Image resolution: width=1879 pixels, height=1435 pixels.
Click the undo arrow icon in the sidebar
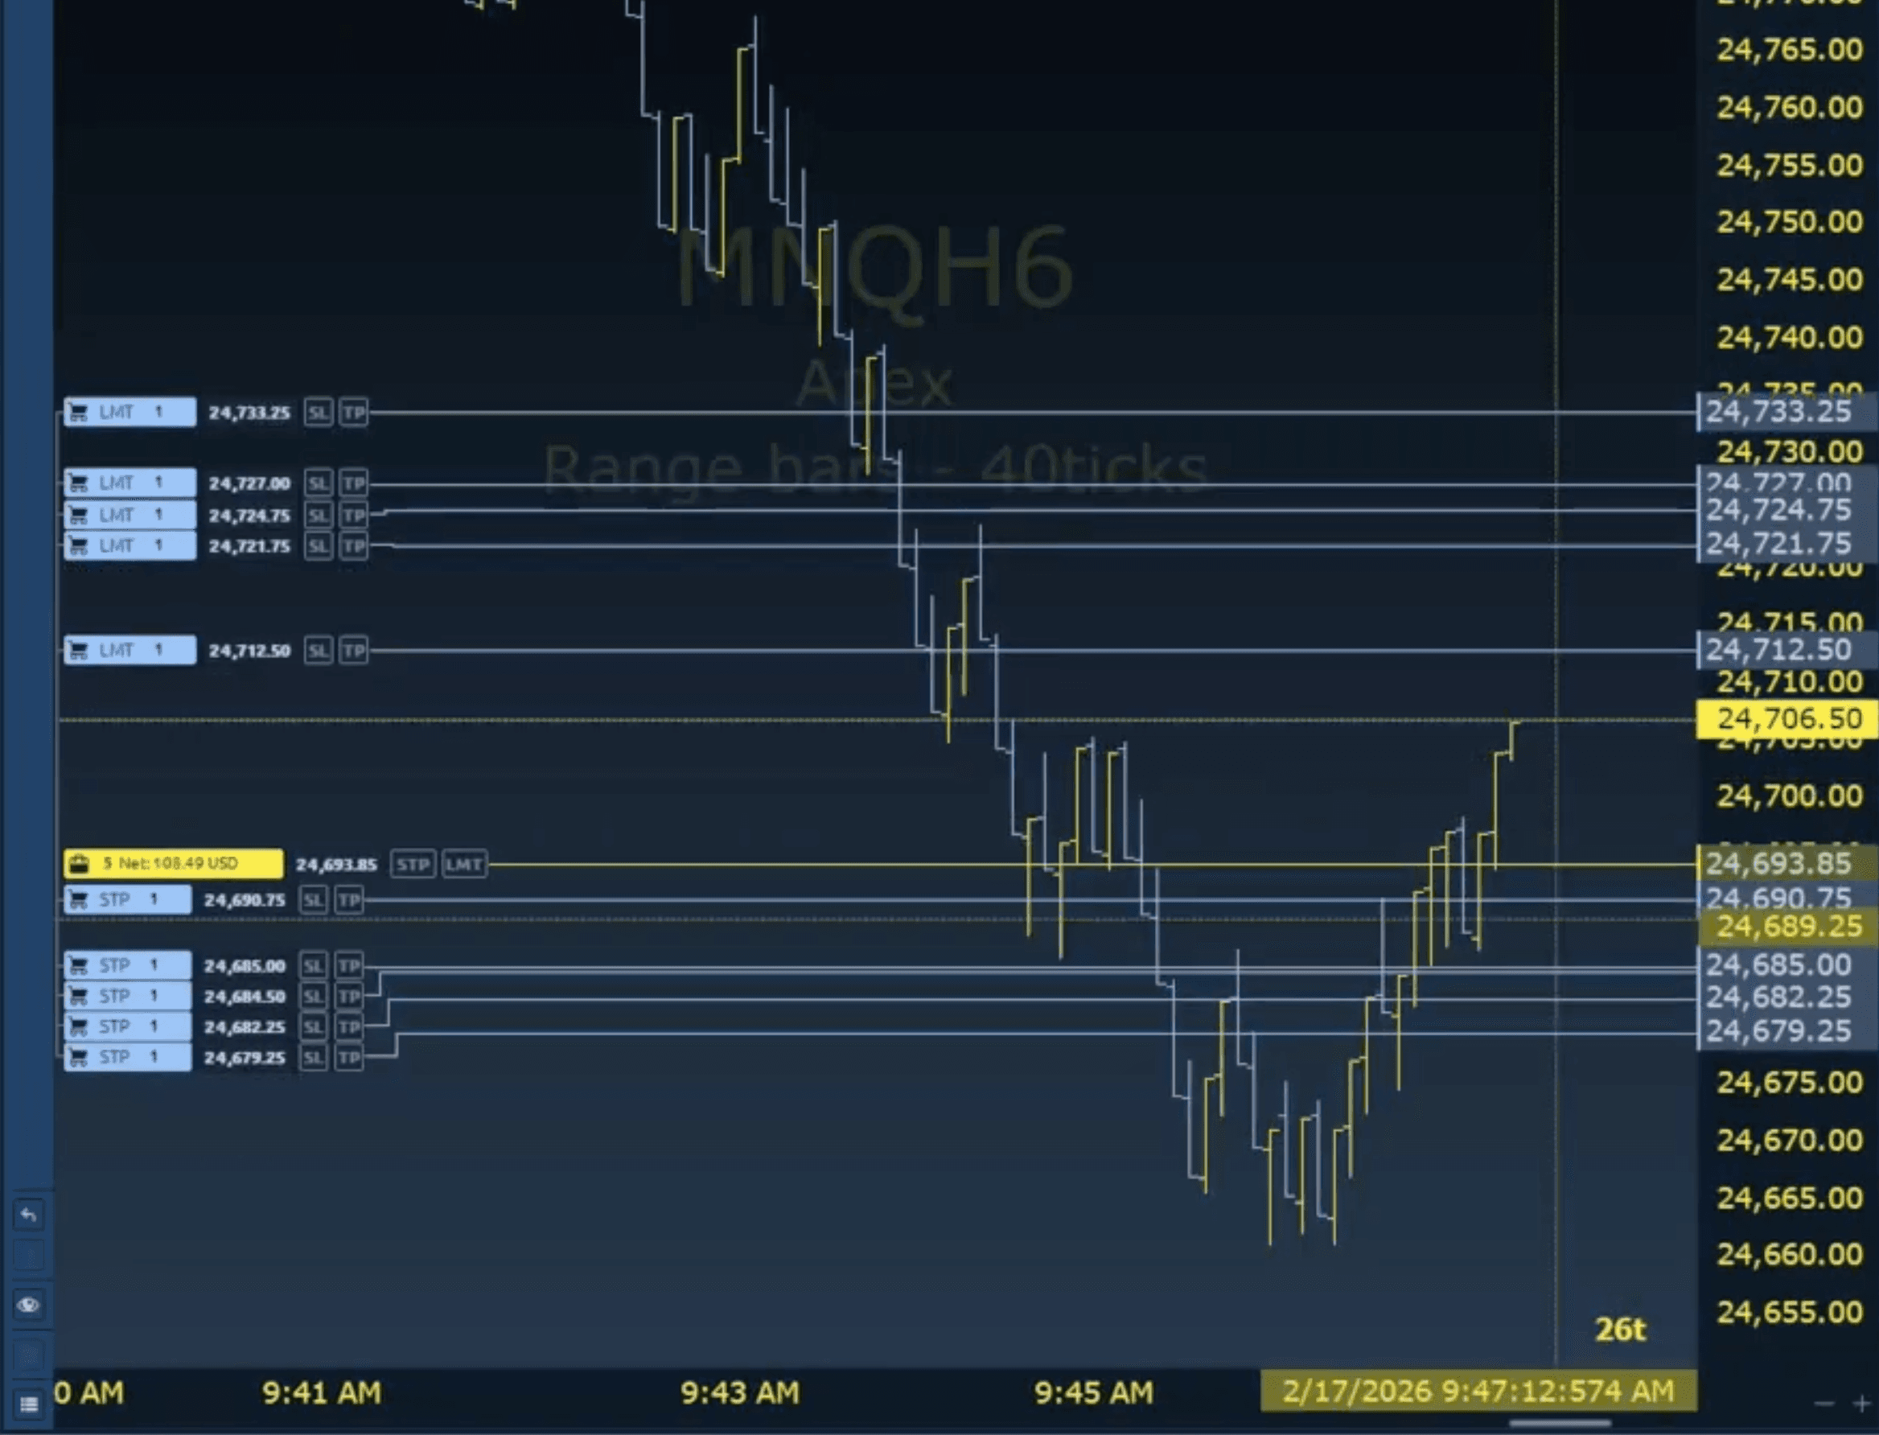pos(28,1215)
